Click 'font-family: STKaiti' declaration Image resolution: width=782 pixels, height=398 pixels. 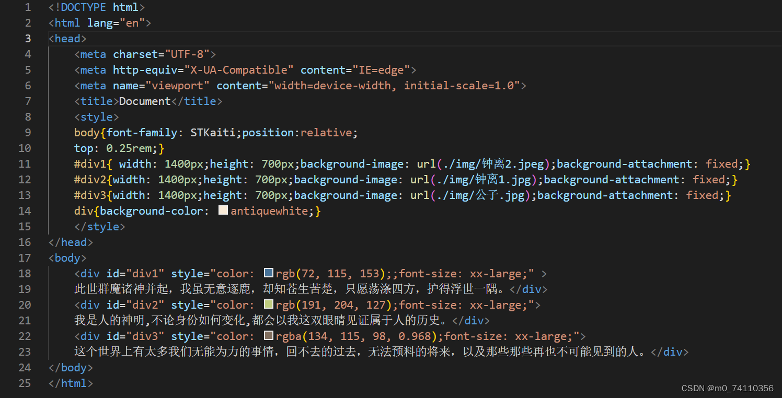click(x=171, y=133)
